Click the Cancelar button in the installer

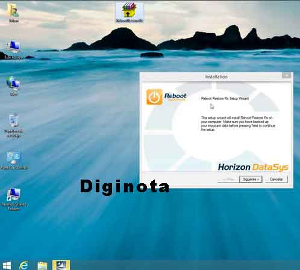tap(277, 179)
